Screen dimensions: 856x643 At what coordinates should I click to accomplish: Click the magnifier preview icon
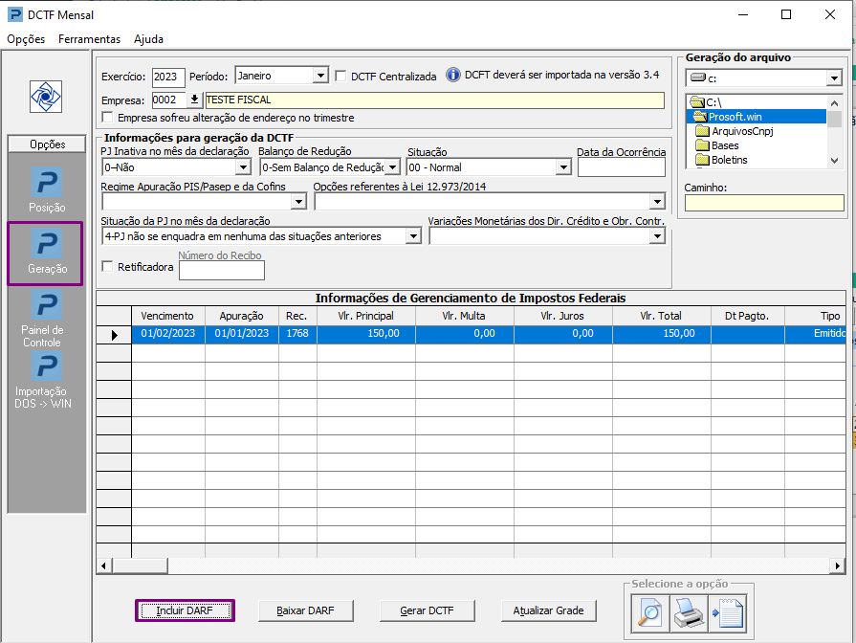click(x=649, y=613)
